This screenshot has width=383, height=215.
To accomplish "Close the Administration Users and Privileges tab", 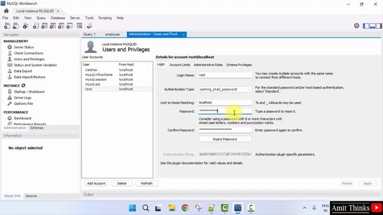I will 184,35.
